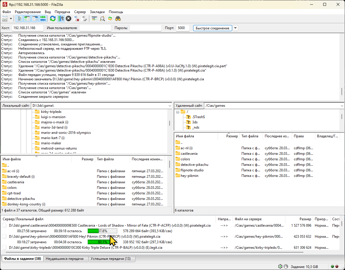Collapse the remote root folder tree node

[177, 112]
